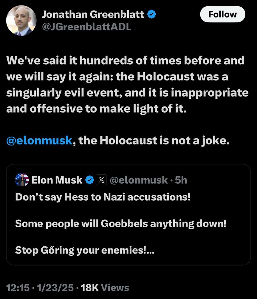
Task: Expand the truncated "Stop Göring your enemies!..." line
Action: pyautogui.click(x=85, y=249)
